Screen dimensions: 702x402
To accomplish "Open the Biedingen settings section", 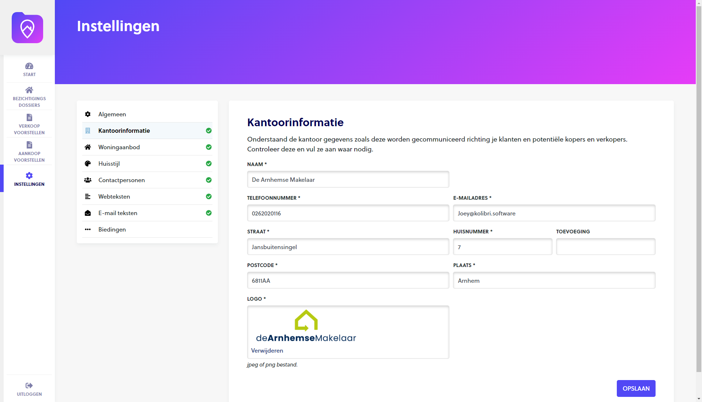I will tap(147, 229).
